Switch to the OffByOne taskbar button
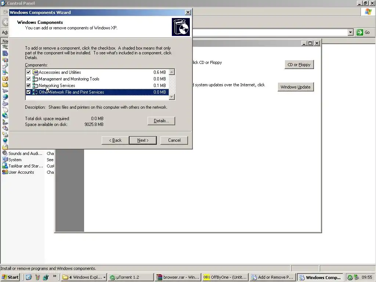The height and width of the screenshot is (282, 376). click(x=225, y=277)
